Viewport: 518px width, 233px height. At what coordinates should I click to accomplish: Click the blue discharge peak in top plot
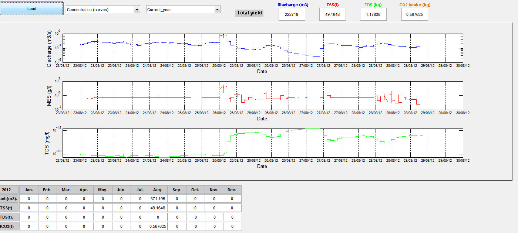click(x=223, y=35)
